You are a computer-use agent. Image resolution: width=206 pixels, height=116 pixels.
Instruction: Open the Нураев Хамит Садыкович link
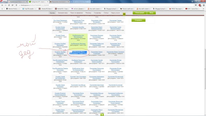tap(60, 111)
